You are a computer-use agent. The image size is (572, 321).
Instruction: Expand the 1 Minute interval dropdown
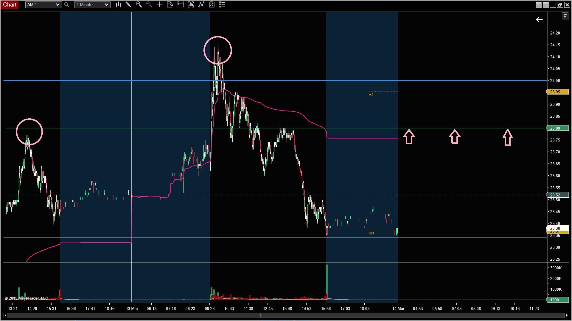(x=106, y=5)
